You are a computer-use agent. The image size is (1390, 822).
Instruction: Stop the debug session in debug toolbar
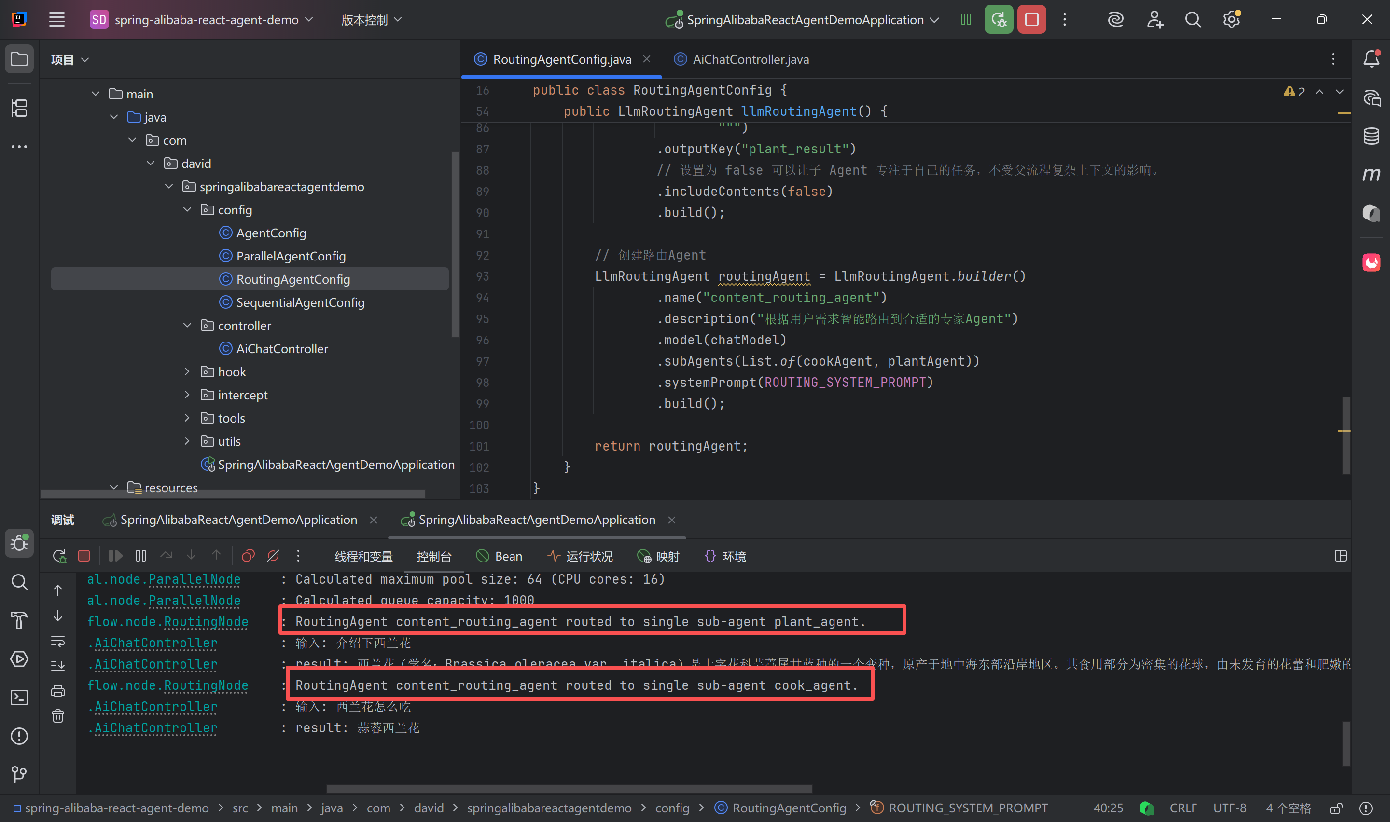click(x=84, y=556)
